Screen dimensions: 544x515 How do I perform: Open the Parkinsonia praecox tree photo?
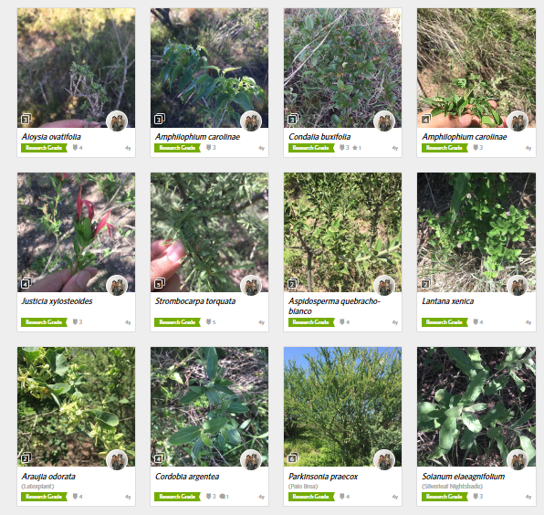[x=343, y=406]
